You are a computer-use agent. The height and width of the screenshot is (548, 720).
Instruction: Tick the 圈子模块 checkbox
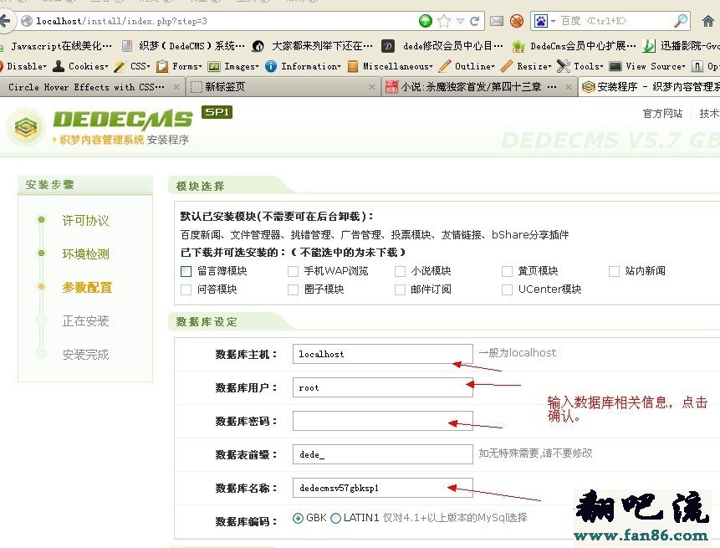click(293, 289)
